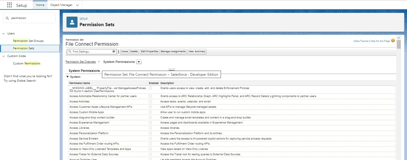Viewport: 407px width, 160px height.
Task: Click the Permission Sets header icon
Action: [72, 22]
